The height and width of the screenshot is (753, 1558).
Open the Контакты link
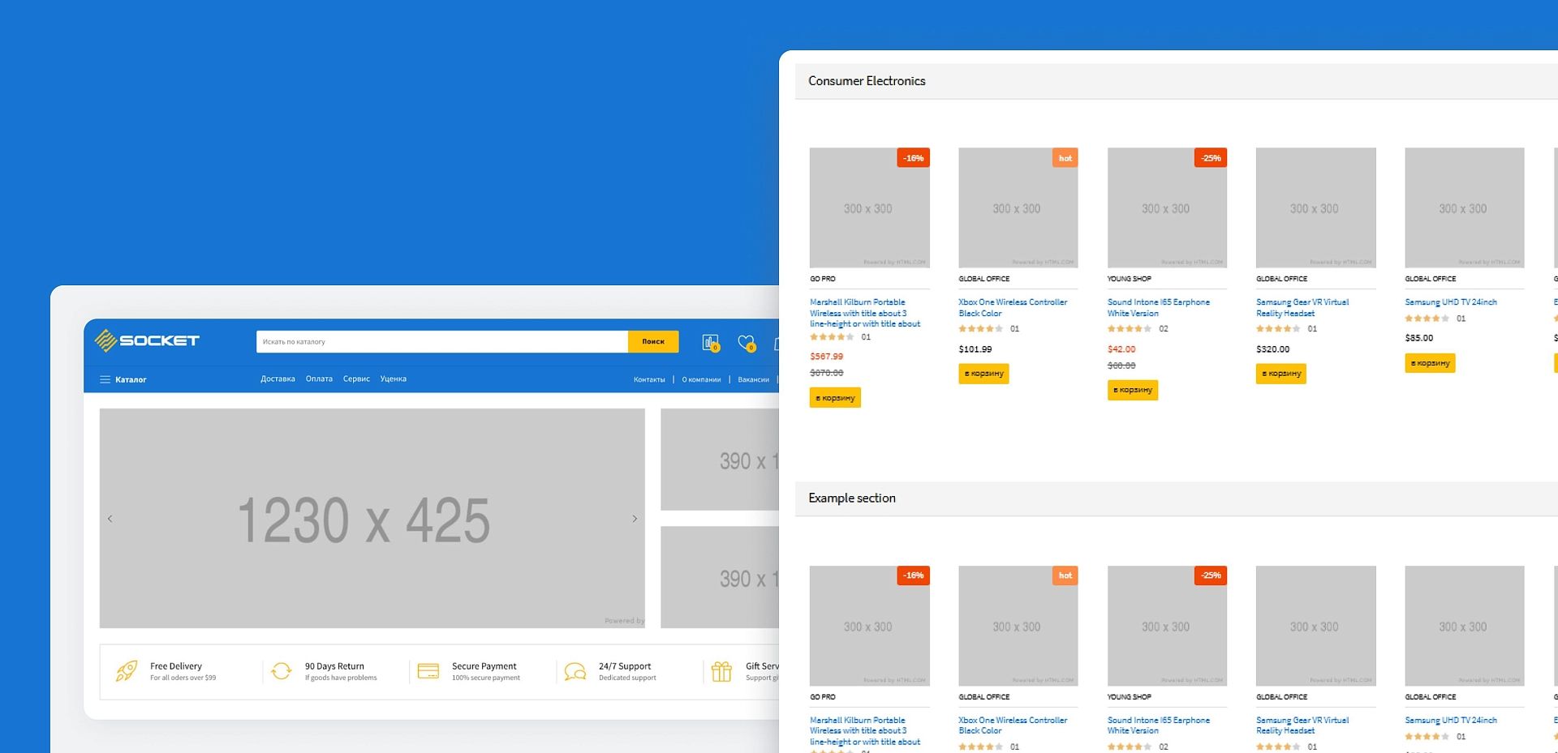coord(649,379)
